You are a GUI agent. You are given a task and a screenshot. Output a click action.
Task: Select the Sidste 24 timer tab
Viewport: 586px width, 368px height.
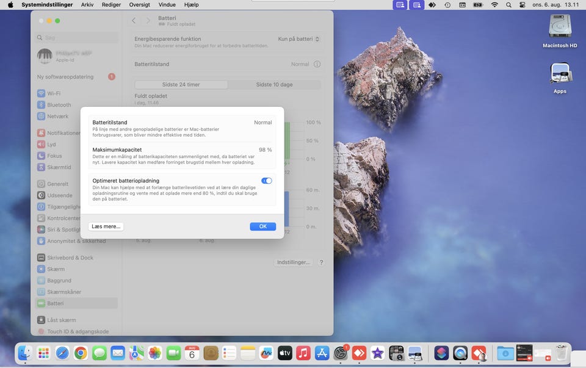pos(181,85)
